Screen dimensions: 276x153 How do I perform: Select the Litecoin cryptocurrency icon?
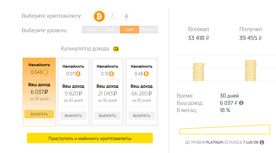[x=113, y=16]
